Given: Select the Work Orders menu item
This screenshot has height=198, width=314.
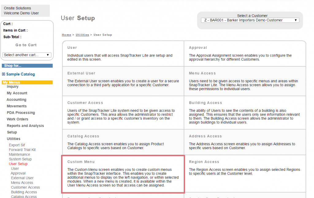Looking at the screenshot, I should tap(17, 119).
